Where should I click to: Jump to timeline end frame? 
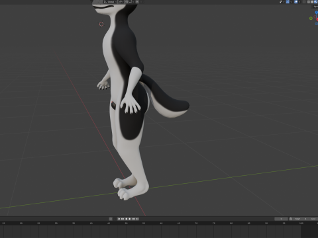[x=137, y=219]
